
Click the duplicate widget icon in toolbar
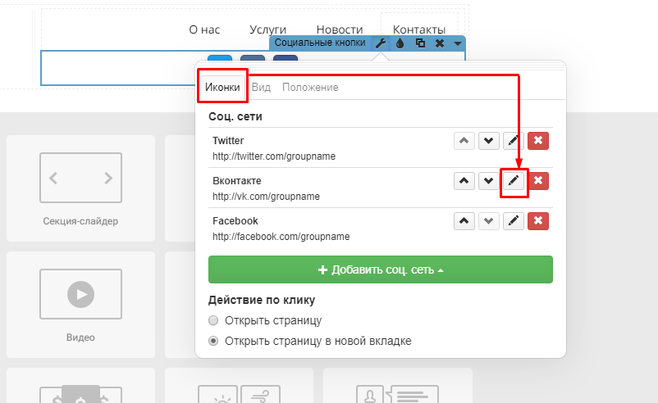point(420,43)
